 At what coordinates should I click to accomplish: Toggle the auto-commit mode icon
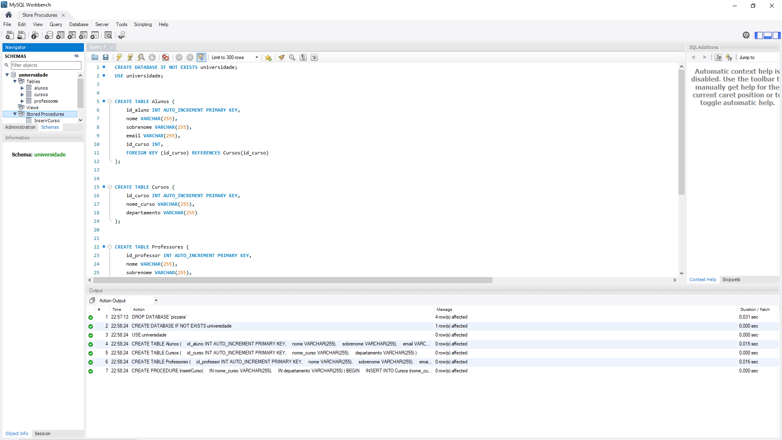[201, 57]
